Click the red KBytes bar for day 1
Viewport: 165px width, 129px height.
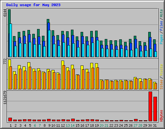click(10, 120)
